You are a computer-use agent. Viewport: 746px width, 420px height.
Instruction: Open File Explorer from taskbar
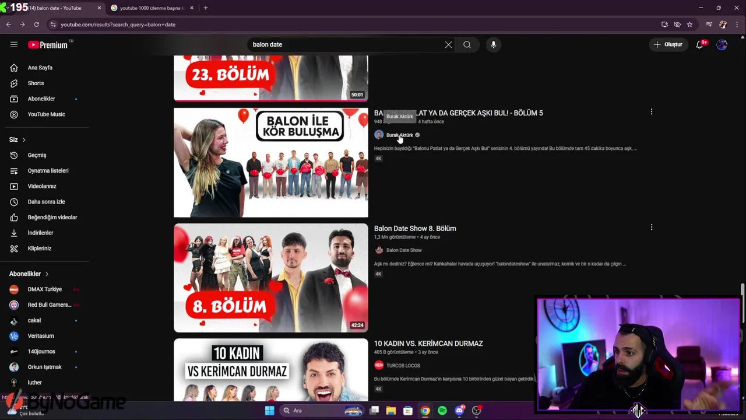click(x=391, y=411)
